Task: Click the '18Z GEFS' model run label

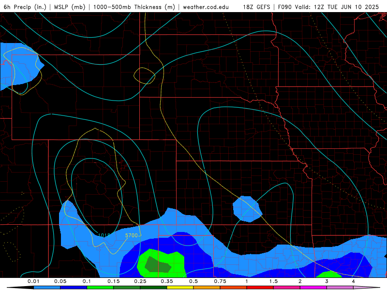Action: coord(257,7)
